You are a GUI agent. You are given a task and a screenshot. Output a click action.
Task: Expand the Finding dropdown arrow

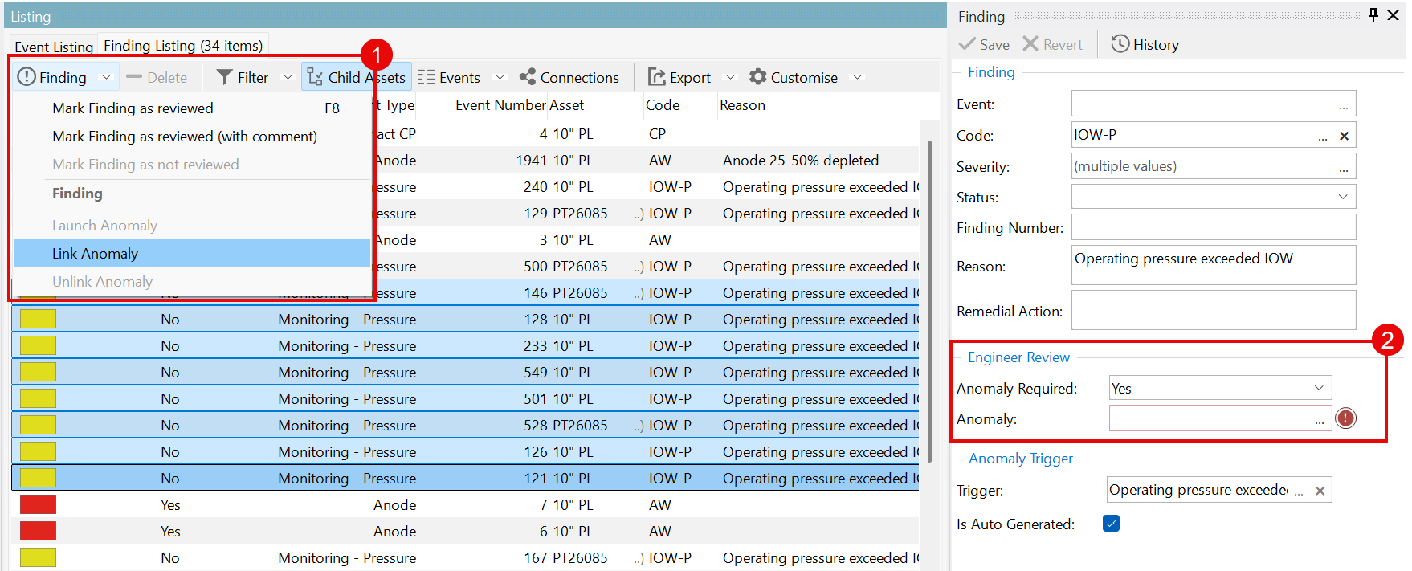(x=105, y=77)
